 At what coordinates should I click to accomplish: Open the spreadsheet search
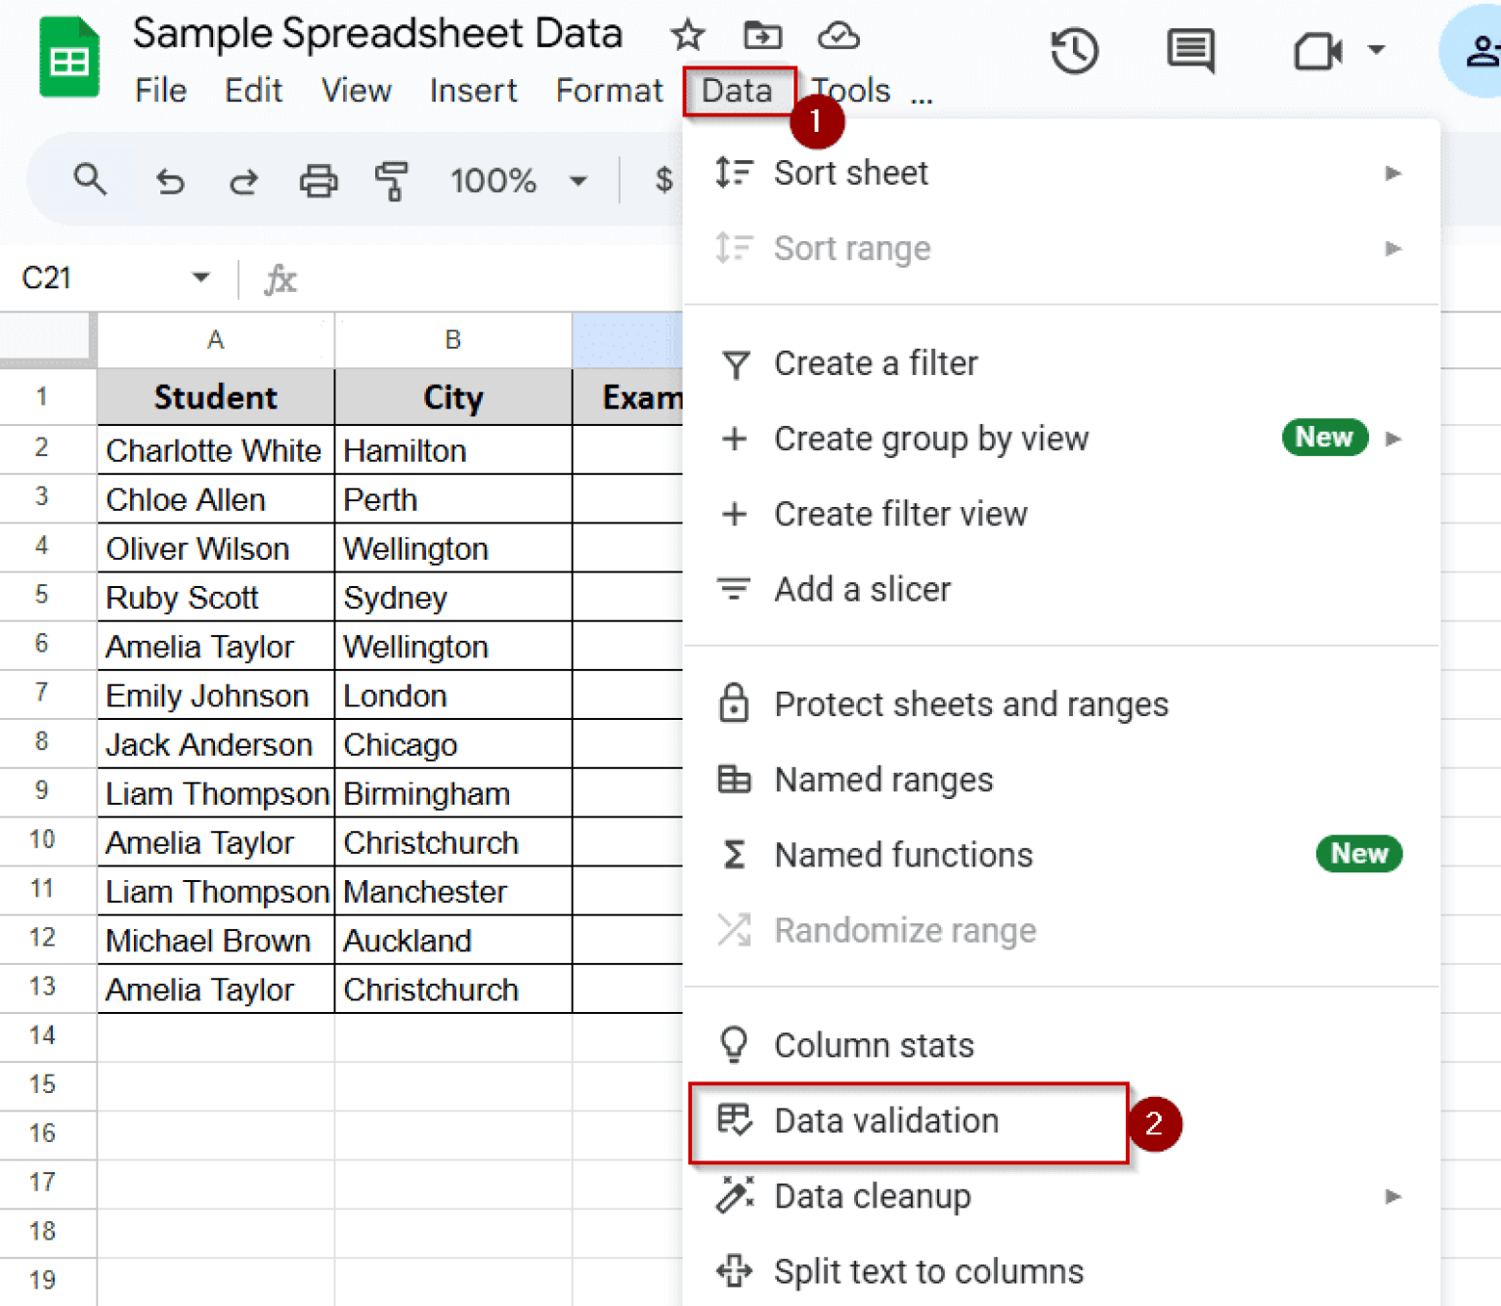click(x=90, y=180)
